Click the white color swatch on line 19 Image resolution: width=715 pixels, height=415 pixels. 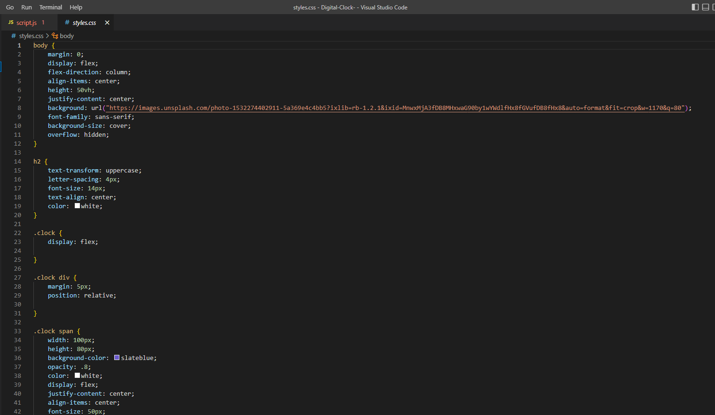point(77,205)
